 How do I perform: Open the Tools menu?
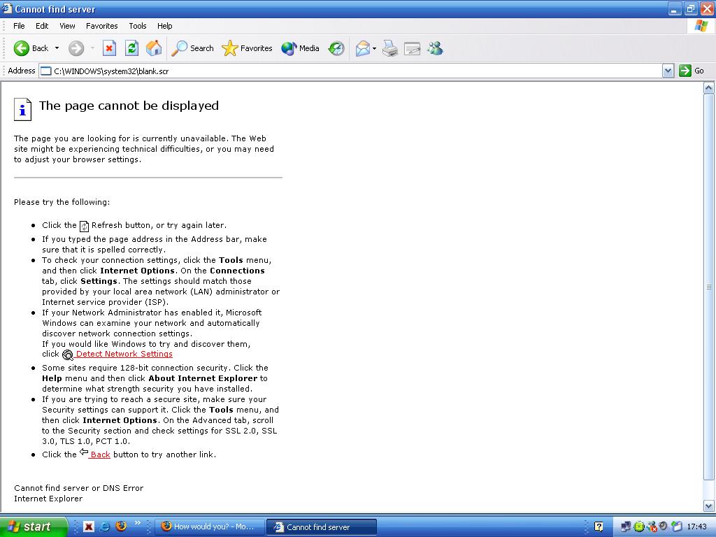tap(138, 26)
